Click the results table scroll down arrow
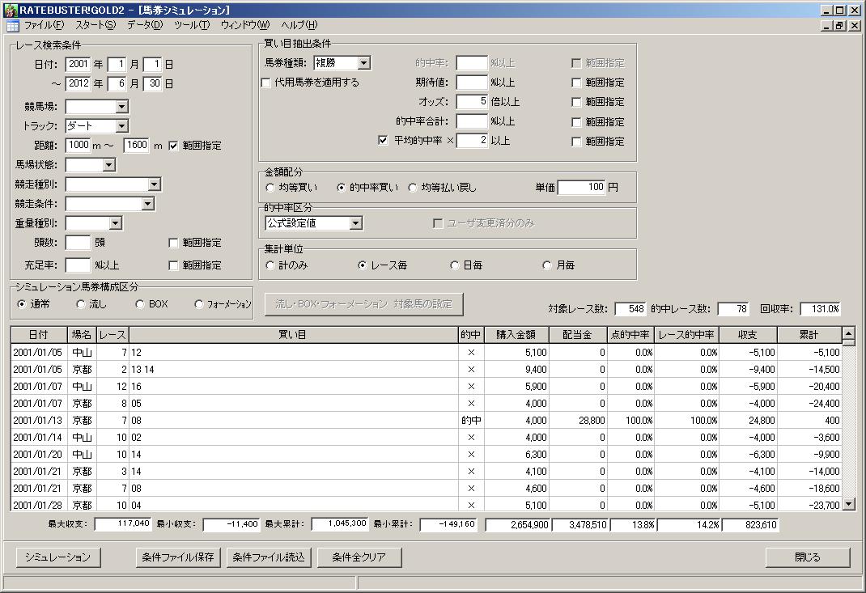Image resolution: width=866 pixels, height=593 pixels. (x=849, y=503)
